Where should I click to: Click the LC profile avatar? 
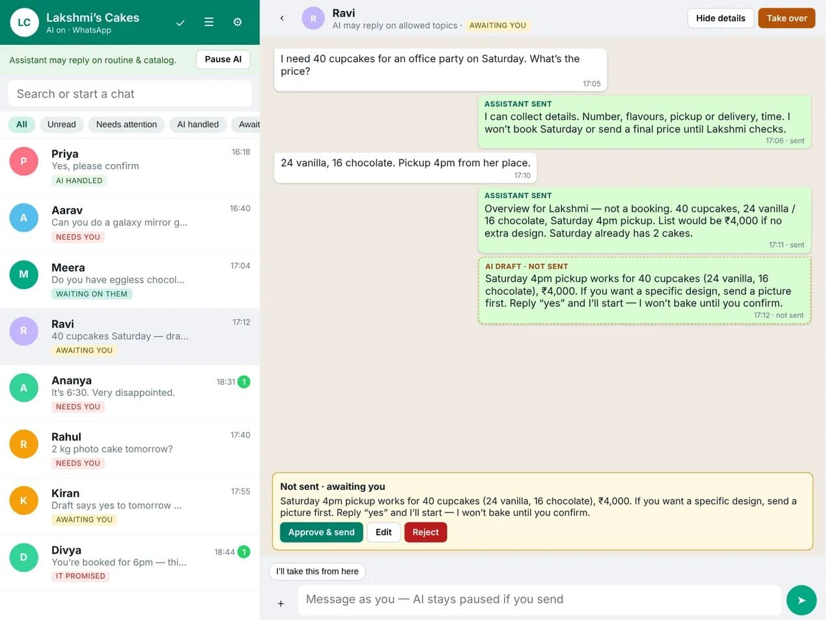[24, 22]
